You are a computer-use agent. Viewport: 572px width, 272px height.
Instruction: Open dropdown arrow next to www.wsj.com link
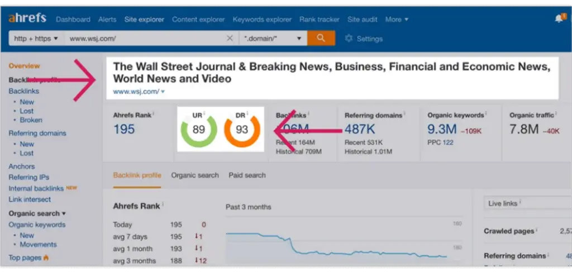[163, 92]
